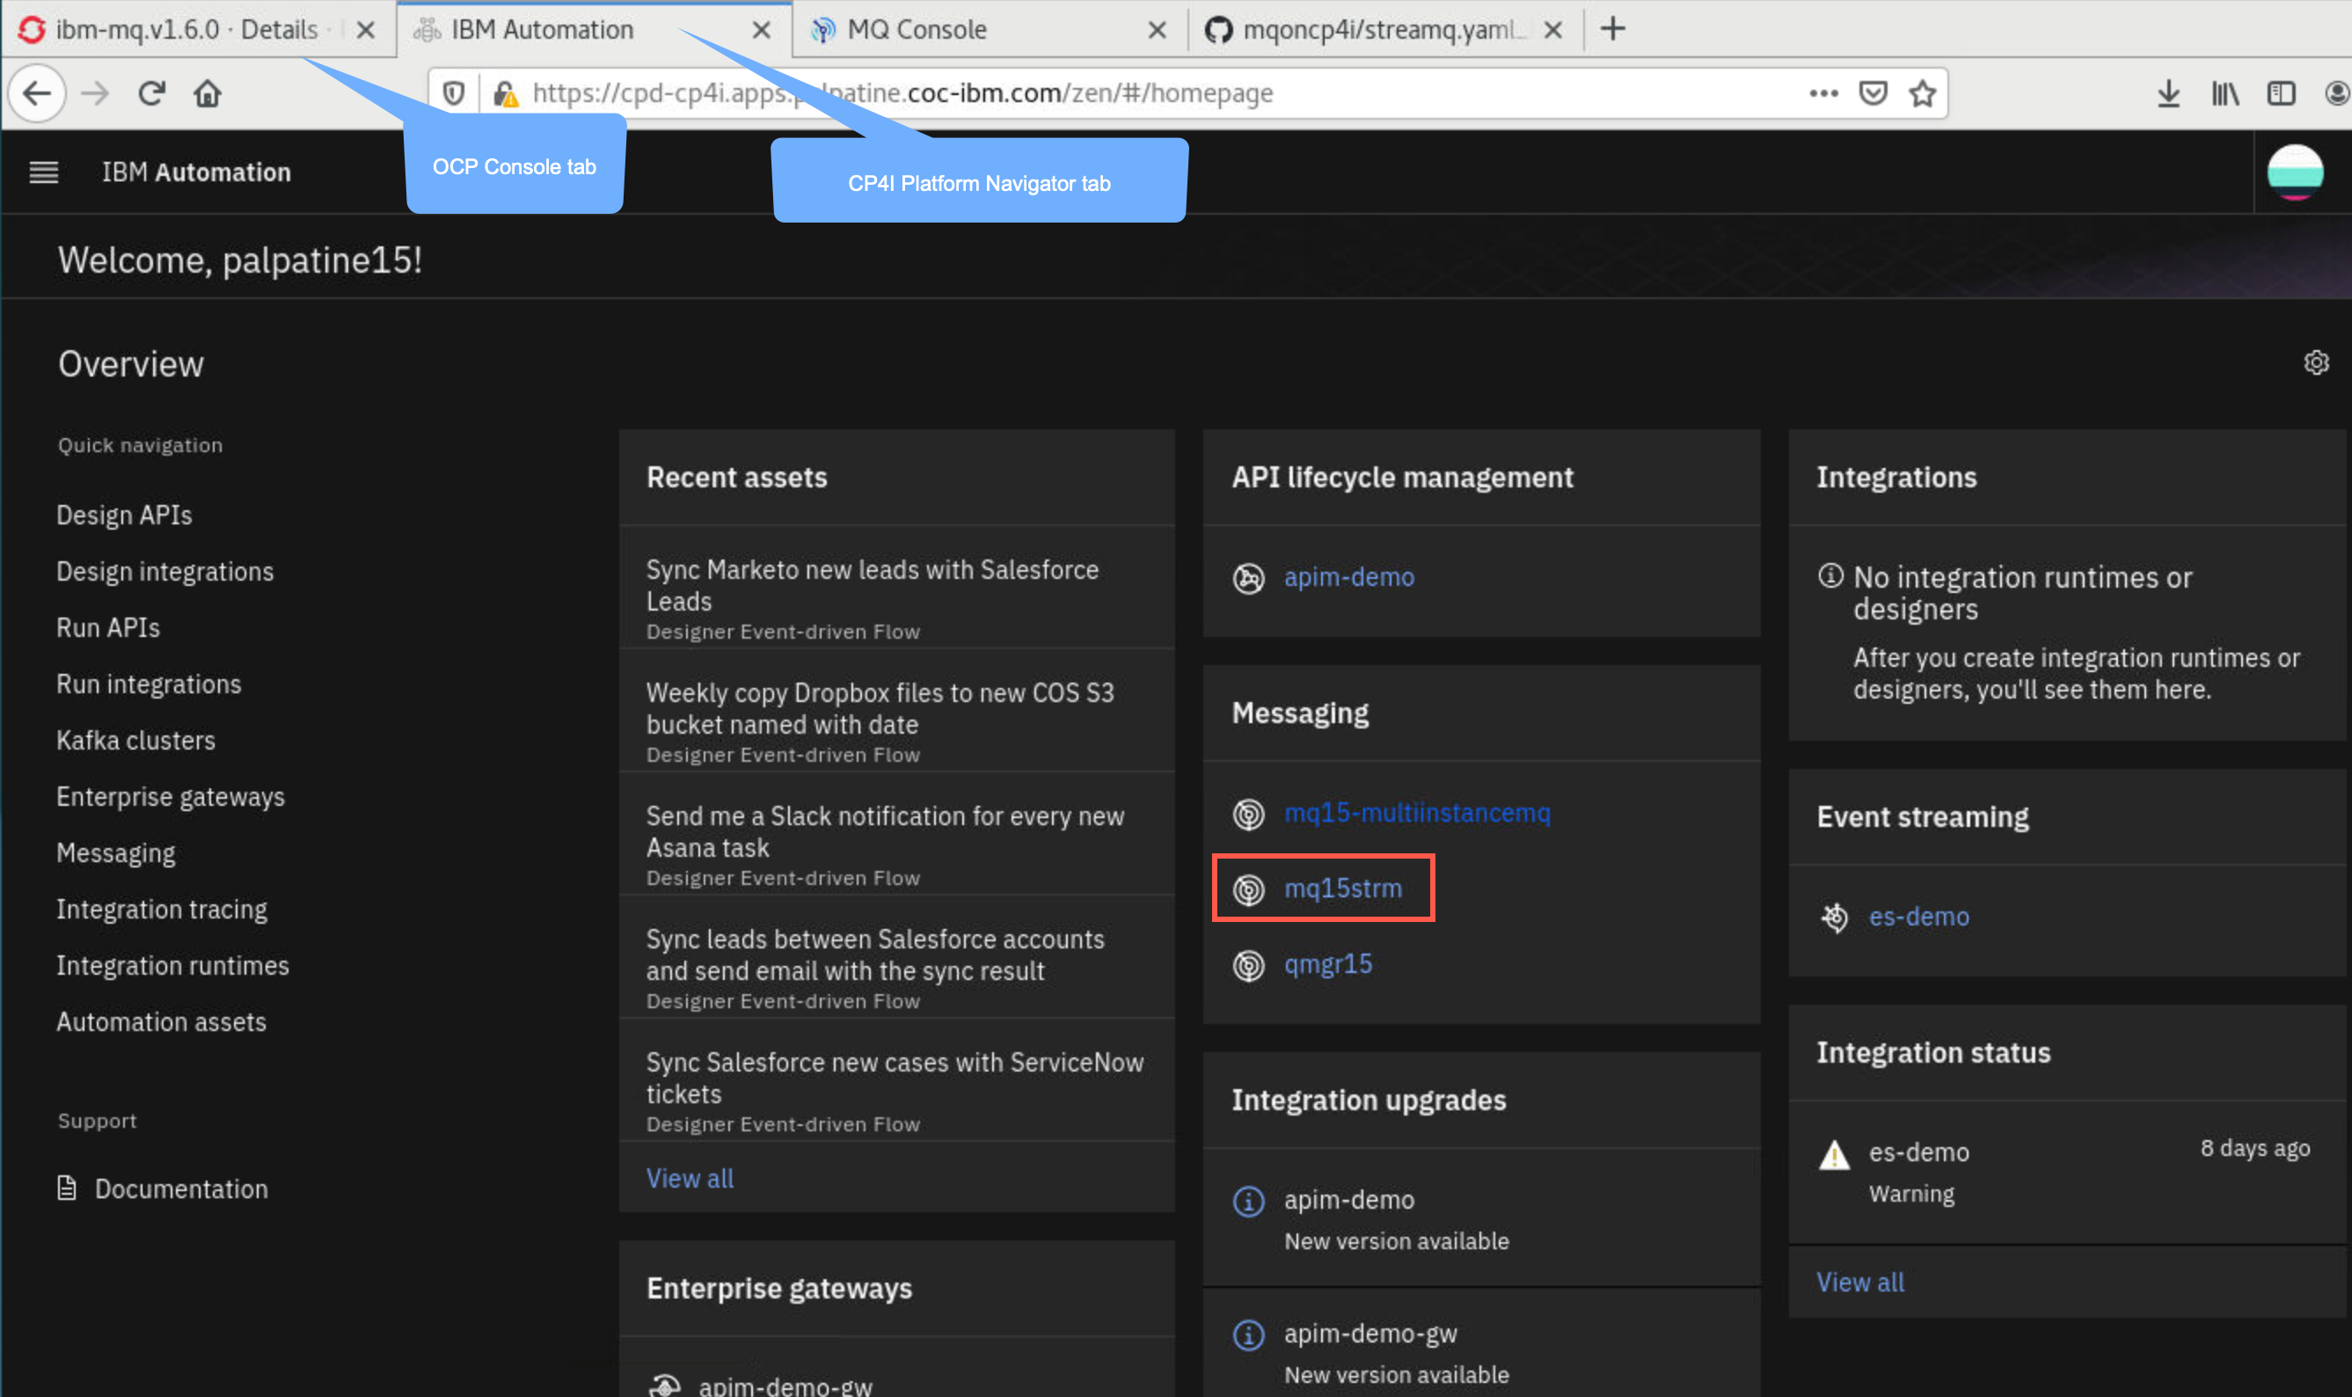This screenshot has height=1397, width=2352.
Task: Go to the browser home page
Action: tap(207, 93)
